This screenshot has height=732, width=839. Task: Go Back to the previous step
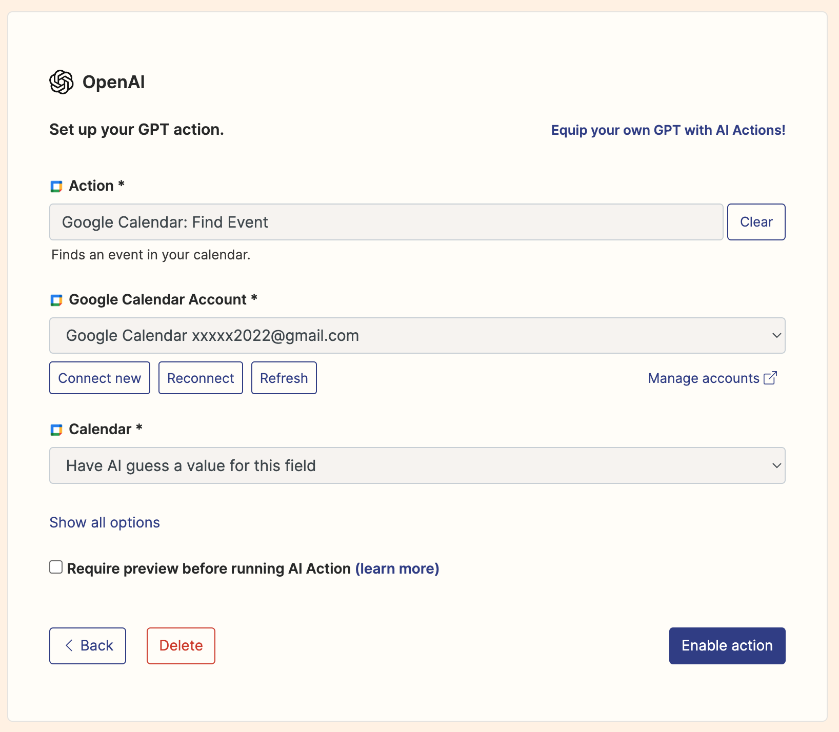point(88,646)
